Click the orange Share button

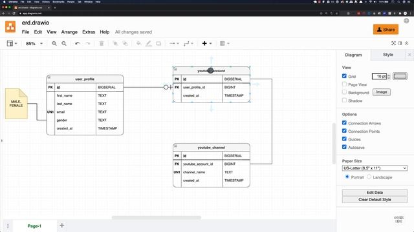pyautogui.click(x=386, y=30)
